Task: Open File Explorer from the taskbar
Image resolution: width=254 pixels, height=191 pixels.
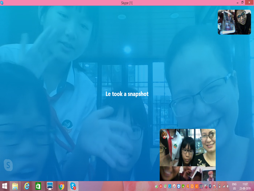Action: 15,186
